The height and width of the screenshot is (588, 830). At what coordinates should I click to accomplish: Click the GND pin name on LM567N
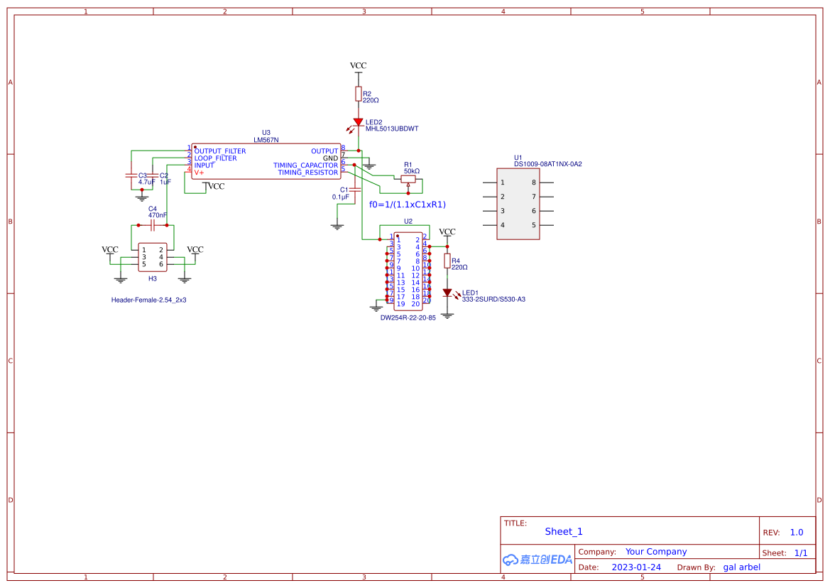[x=330, y=158]
